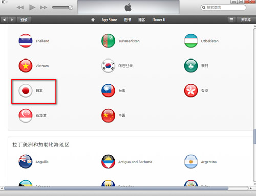This screenshot has width=256, height=196.
Task: Switch to the iTunes U tab
Action: (159, 20)
